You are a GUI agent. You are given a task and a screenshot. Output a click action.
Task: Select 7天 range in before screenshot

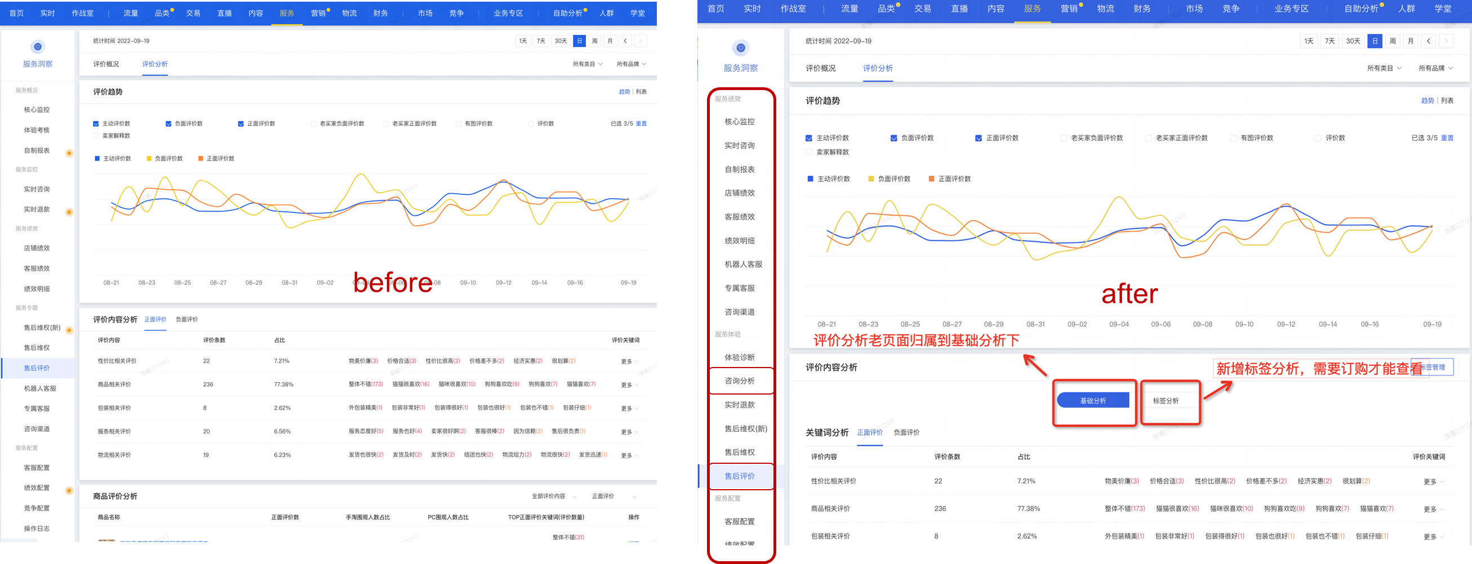[x=541, y=41]
